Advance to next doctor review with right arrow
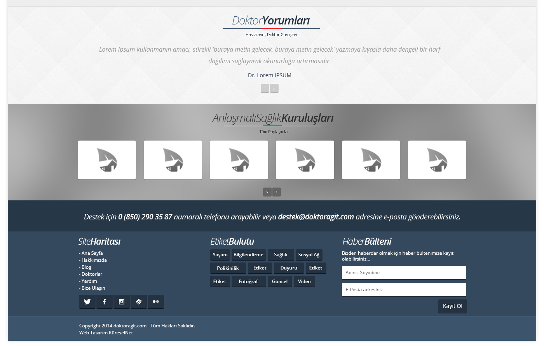544x346 pixels. [274, 89]
